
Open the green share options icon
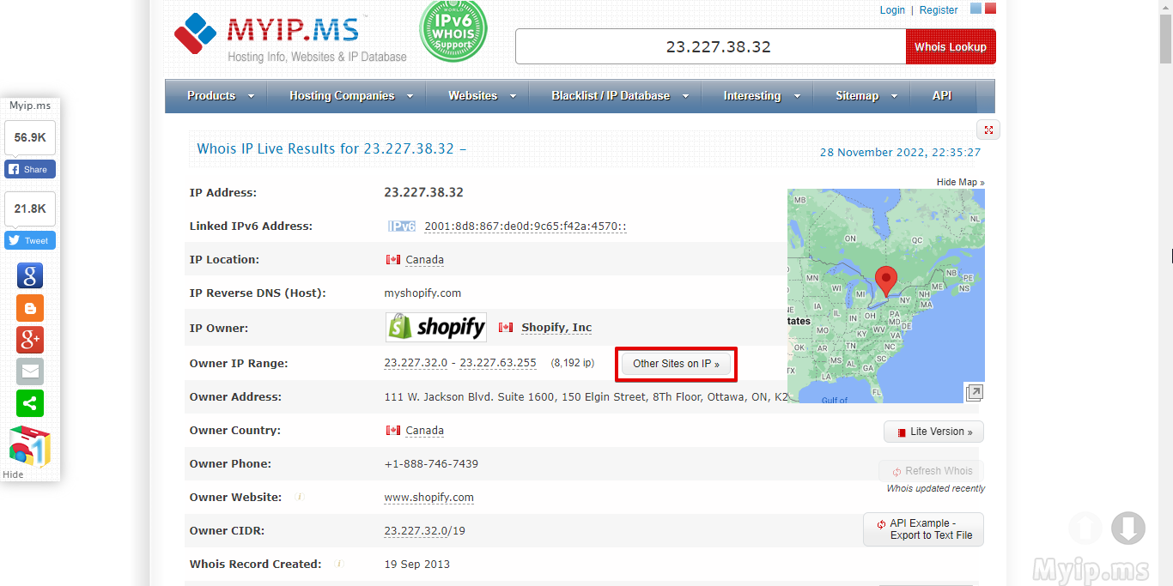30,403
